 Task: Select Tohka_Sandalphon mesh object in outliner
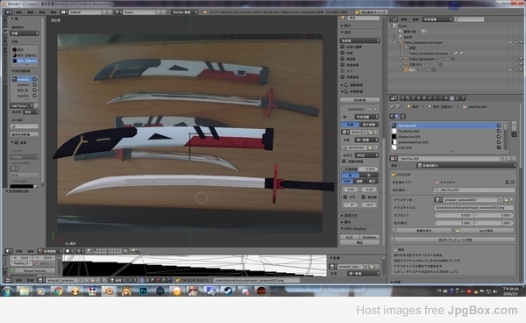[x=421, y=59]
